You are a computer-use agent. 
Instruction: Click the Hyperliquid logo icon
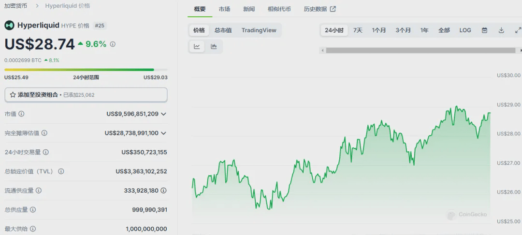[x=9, y=25]
